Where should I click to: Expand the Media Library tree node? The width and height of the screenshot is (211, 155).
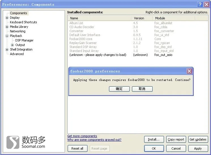(x=7, y=27)
